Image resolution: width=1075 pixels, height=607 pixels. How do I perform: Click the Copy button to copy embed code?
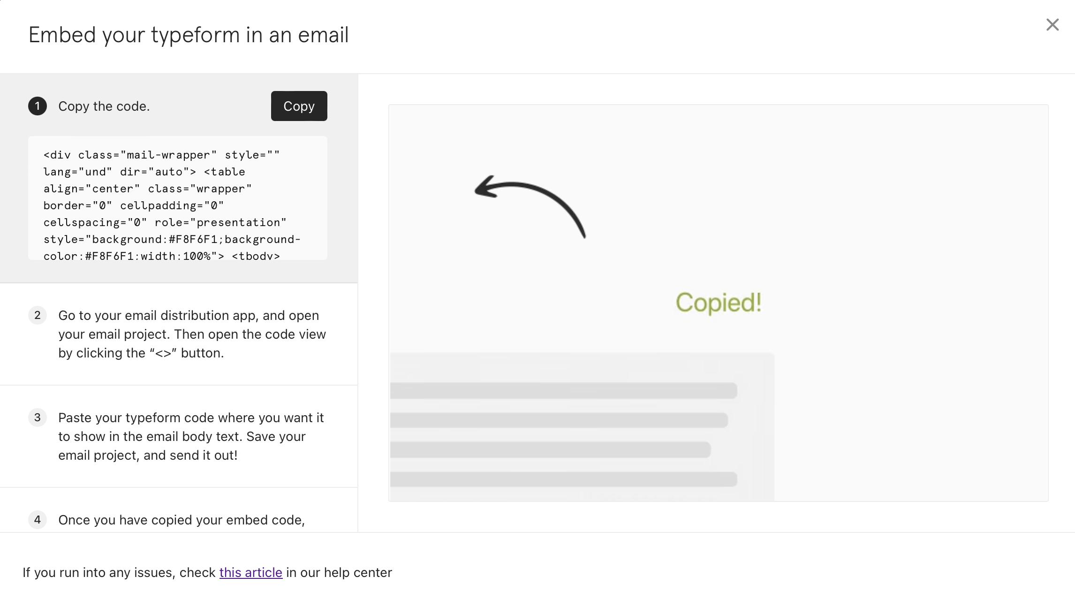click(x=299, y=106)
